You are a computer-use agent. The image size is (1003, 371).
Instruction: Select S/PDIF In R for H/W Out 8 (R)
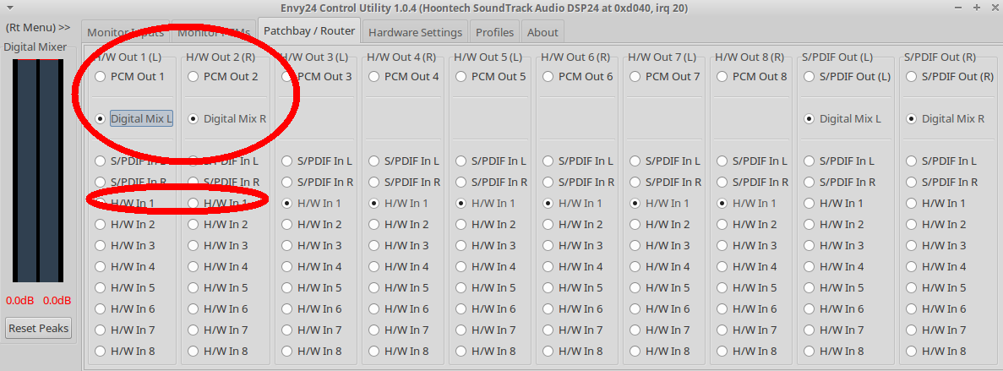tap(722, 182)
